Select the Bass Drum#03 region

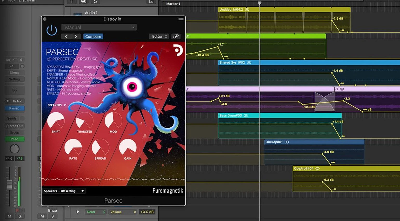[x=280, y=126]
